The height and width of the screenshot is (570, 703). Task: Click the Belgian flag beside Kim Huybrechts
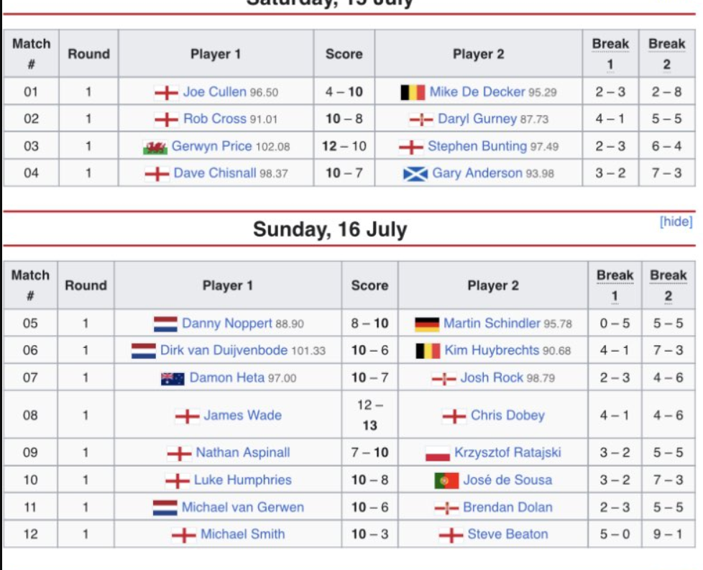(428, 351)
